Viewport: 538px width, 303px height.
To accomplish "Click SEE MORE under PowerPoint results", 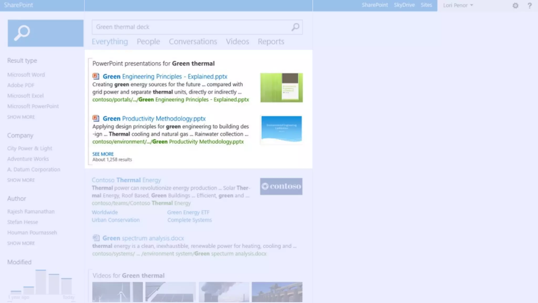I will (103, 154).
